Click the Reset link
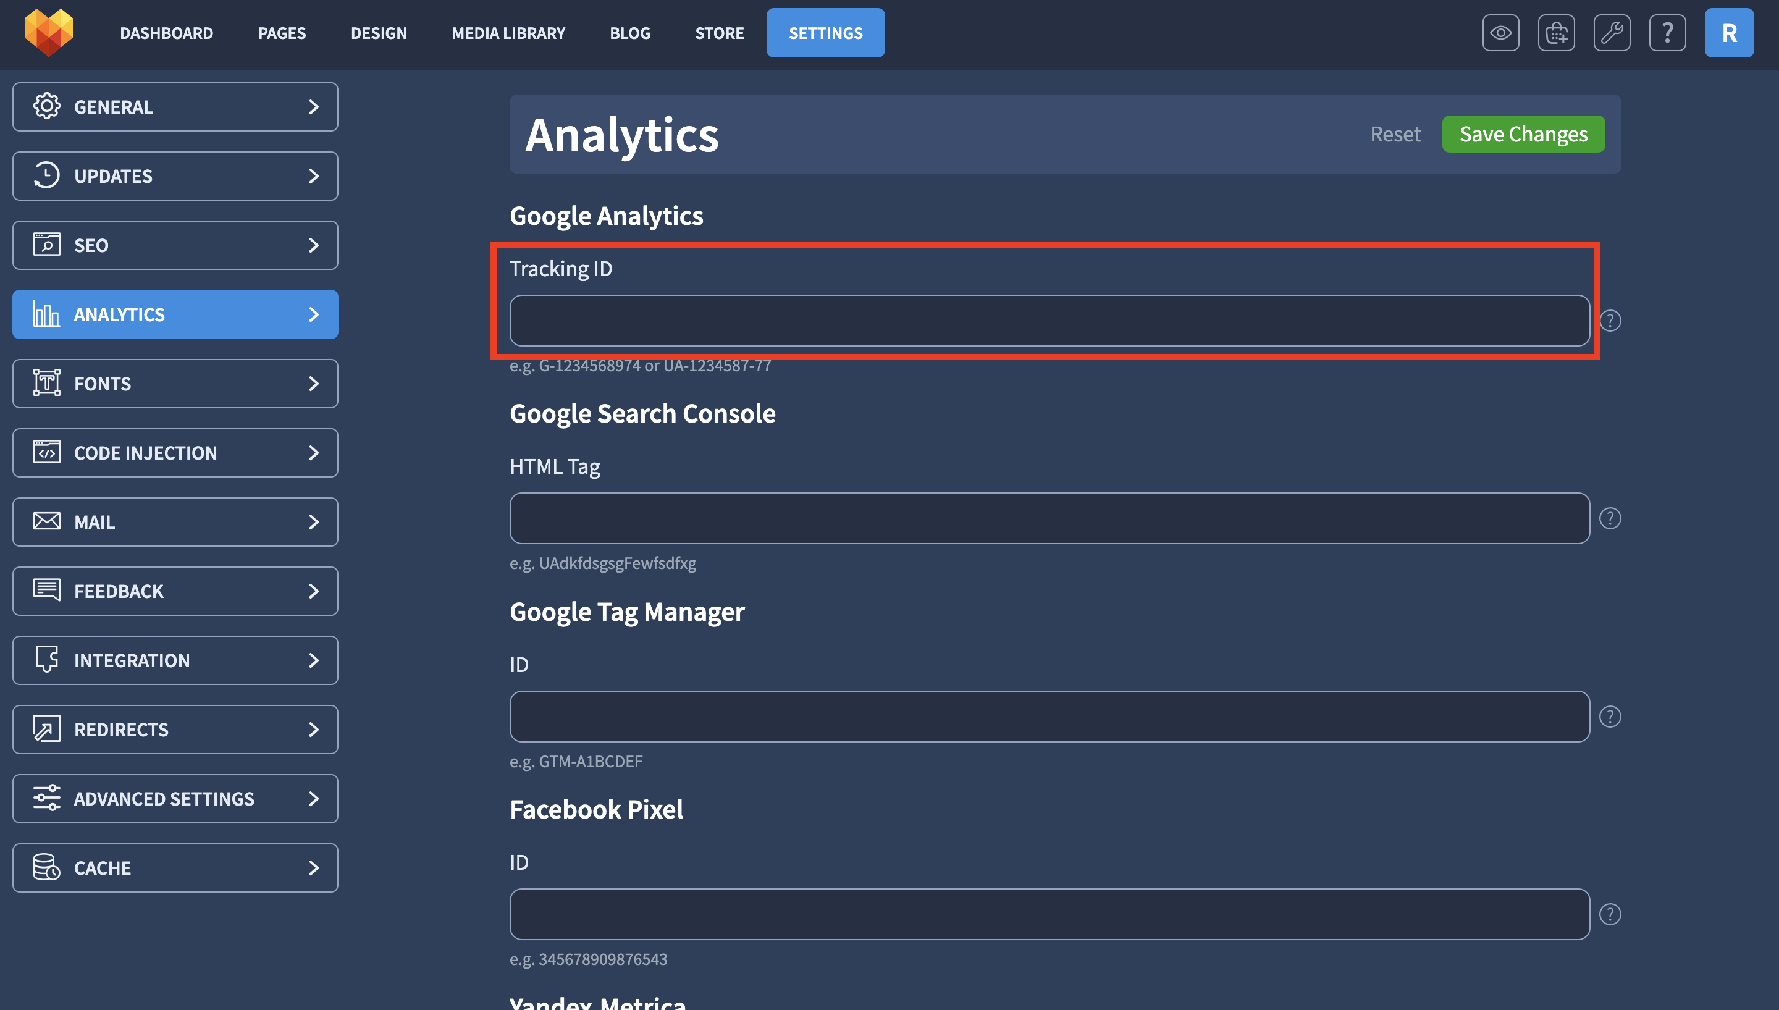Viewport: 1779px width, 1010px height. 1395,134
